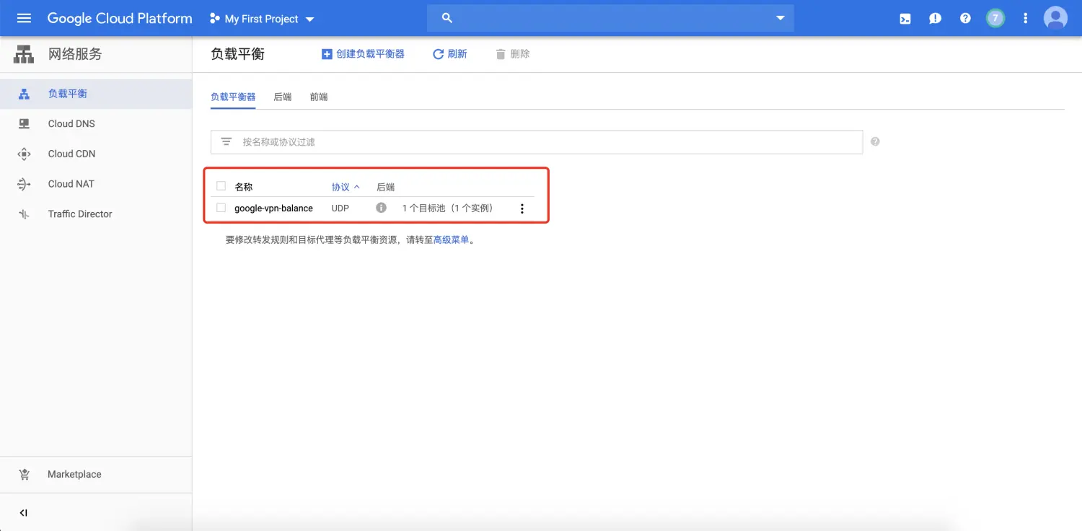Click the 名称 column header
Image resolution: width=1082 pixels, height=531 pixels.
(244, 187)
